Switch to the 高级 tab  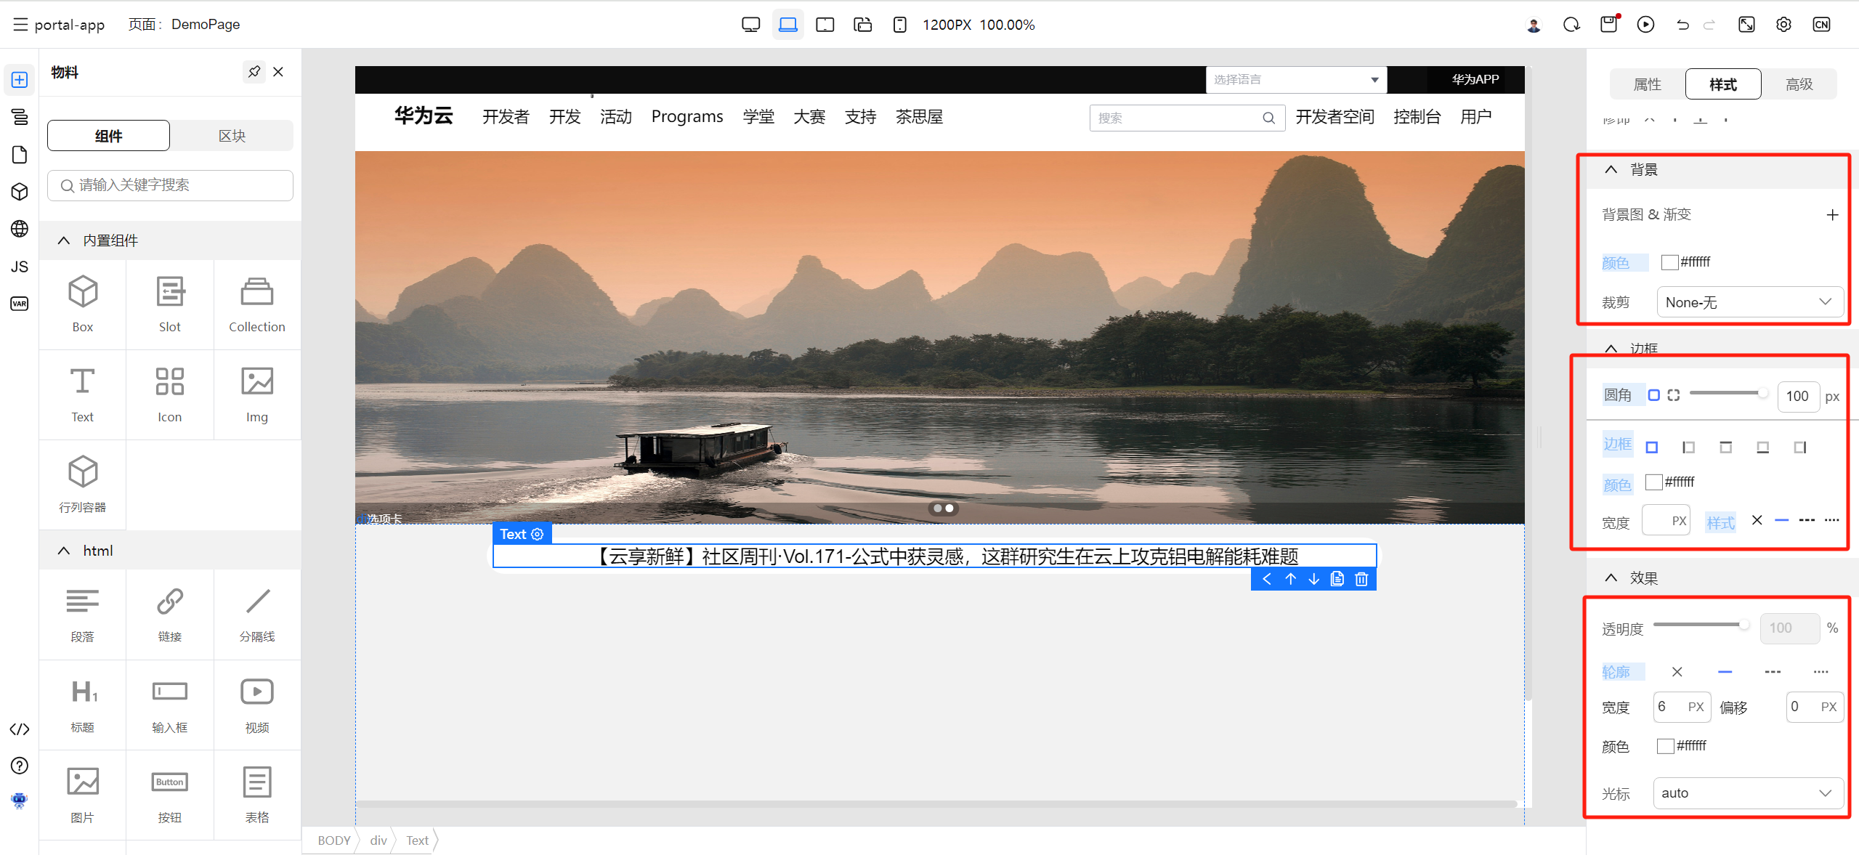tap(1799, 84)
